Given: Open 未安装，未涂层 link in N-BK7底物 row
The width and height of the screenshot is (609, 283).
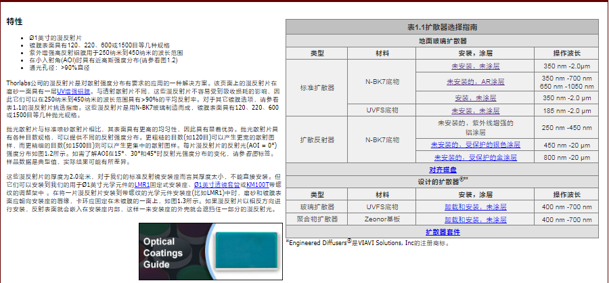Looking at the screenshot, I should click(475, 66).
